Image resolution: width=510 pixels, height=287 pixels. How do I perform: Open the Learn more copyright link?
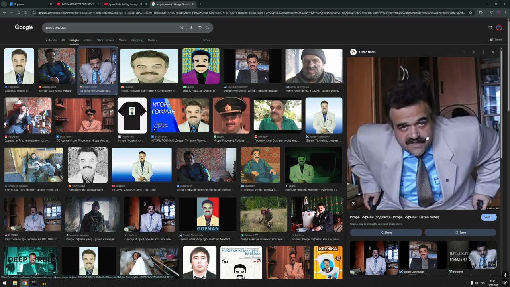[395, 224]
